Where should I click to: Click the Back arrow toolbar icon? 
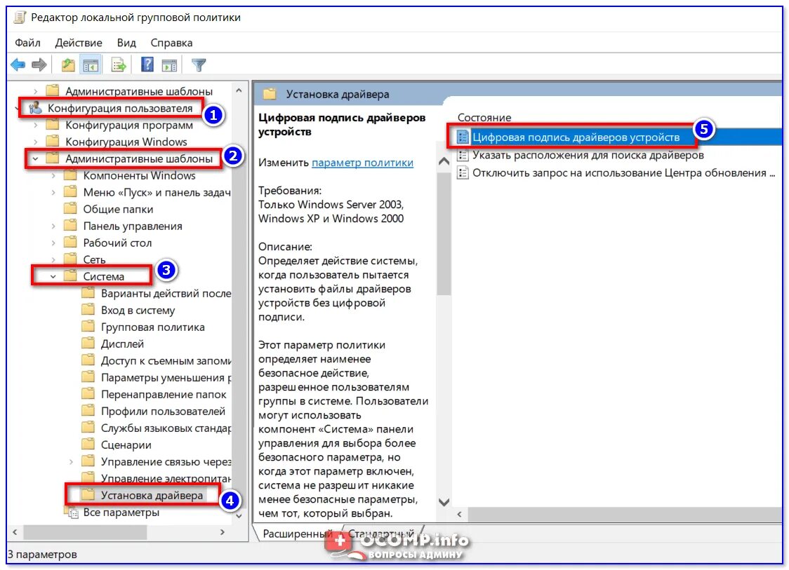18,65
